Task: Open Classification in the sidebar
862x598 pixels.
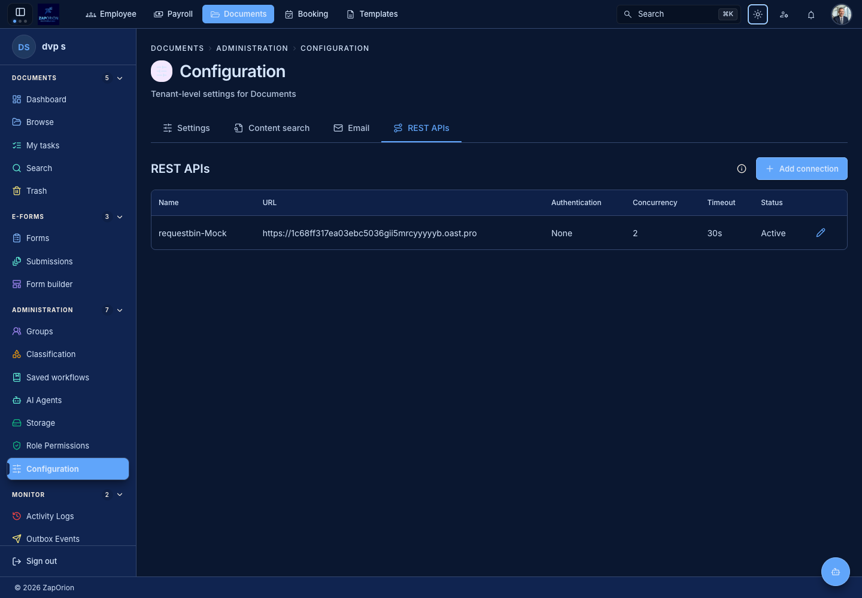Action: (68, 355)
